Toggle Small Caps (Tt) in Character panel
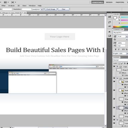The height and width of the screenshot is (128, 128). point(127,49)
